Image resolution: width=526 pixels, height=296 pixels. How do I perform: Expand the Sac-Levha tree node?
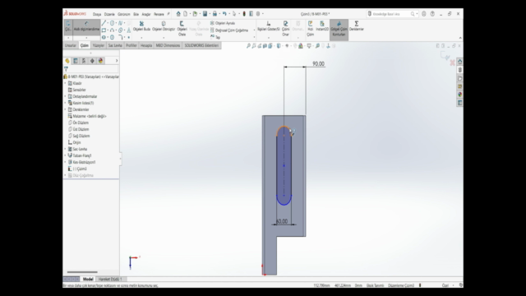[66, 149]
